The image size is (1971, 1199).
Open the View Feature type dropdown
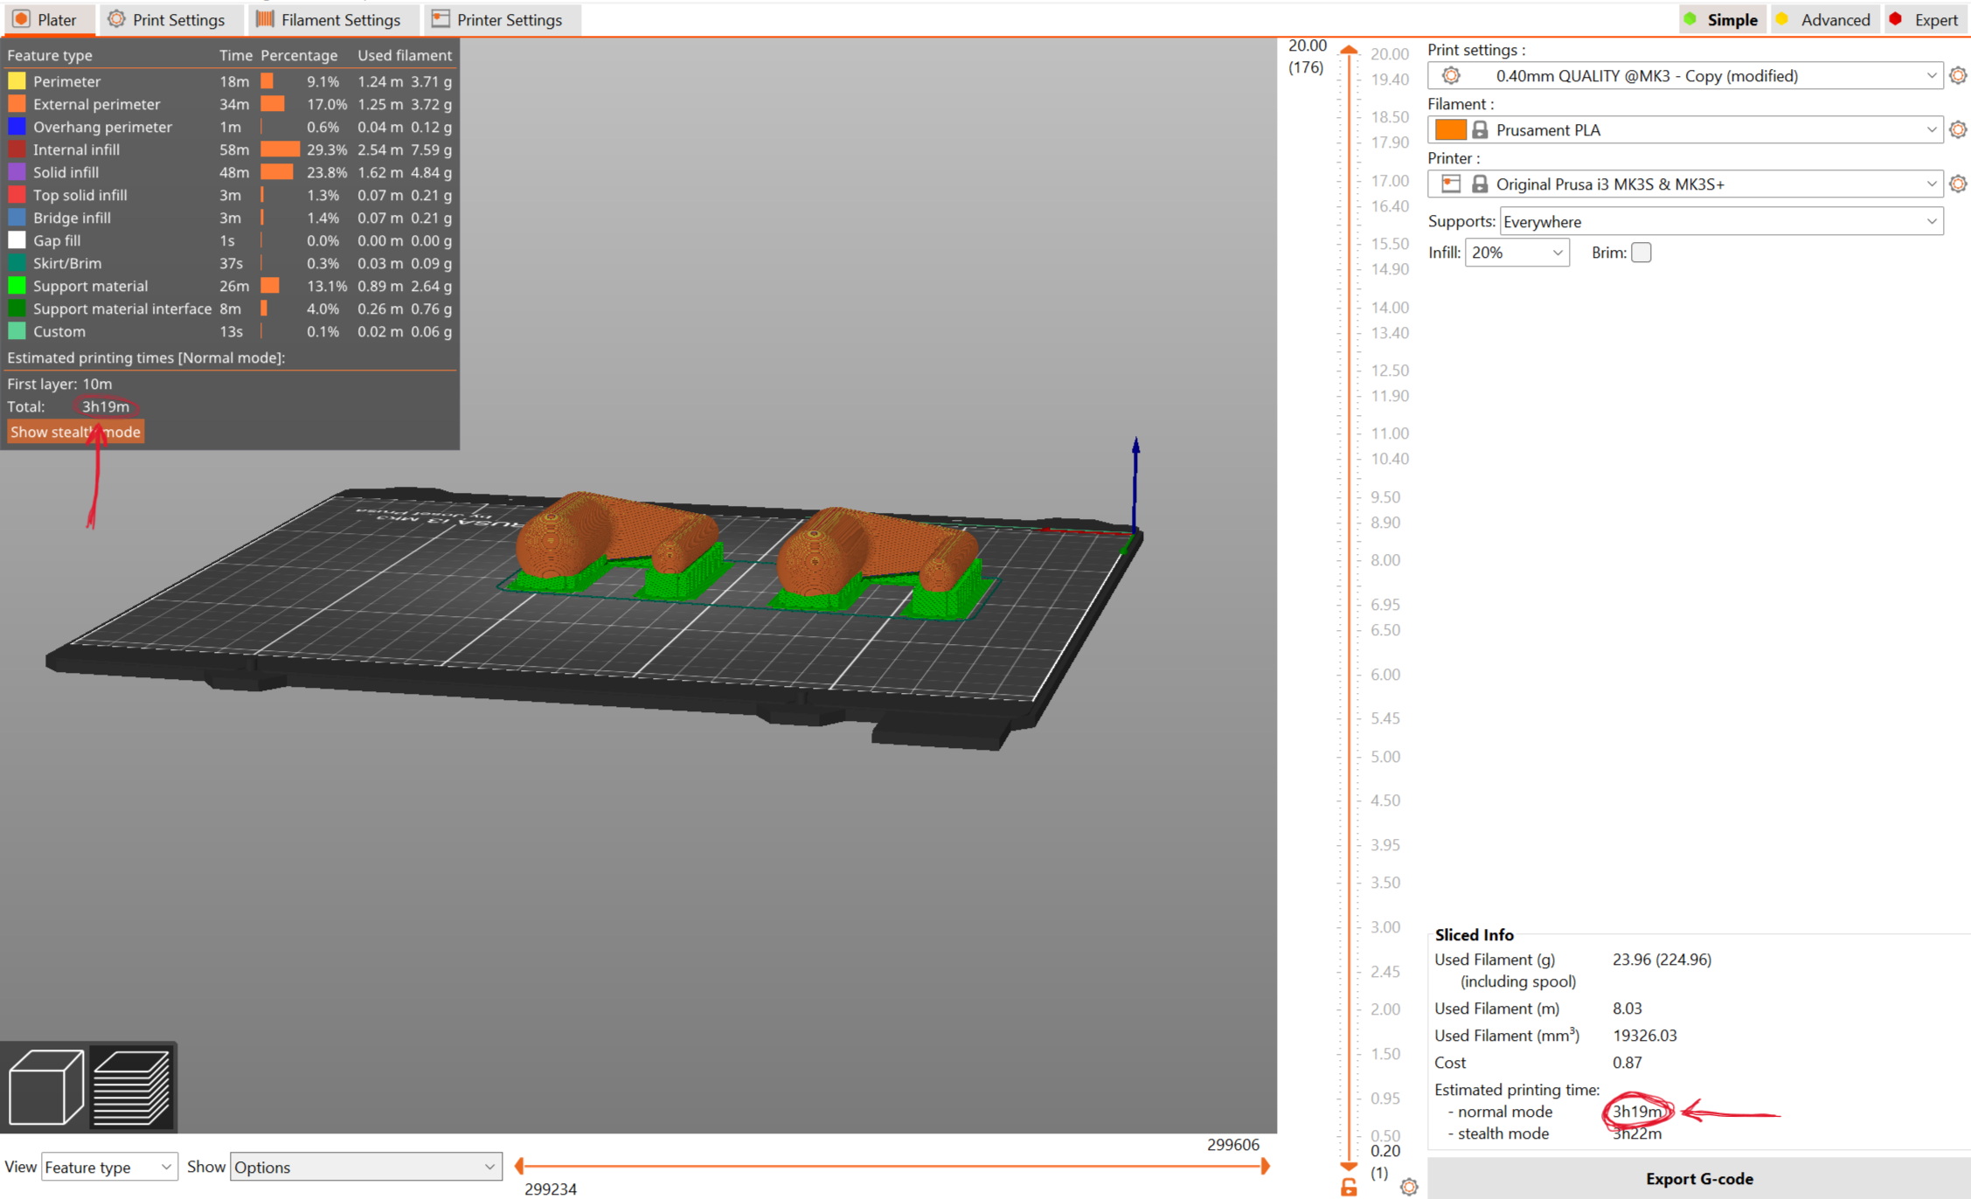click(x=109, y=1167)
